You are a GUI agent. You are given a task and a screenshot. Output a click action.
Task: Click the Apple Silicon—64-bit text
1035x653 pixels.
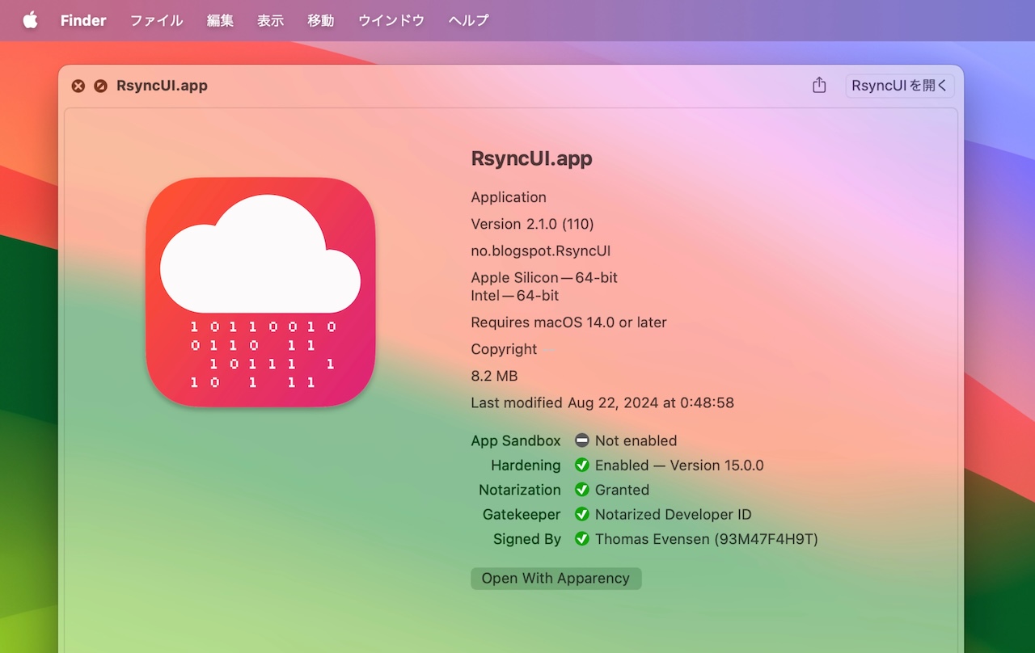(x=544, y=277)
